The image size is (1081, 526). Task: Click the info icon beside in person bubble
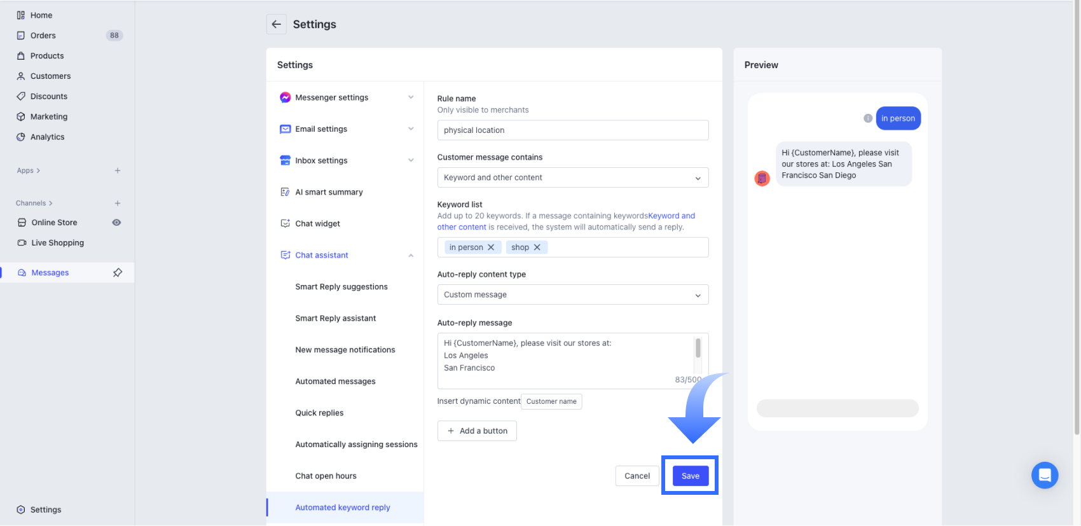867,118
